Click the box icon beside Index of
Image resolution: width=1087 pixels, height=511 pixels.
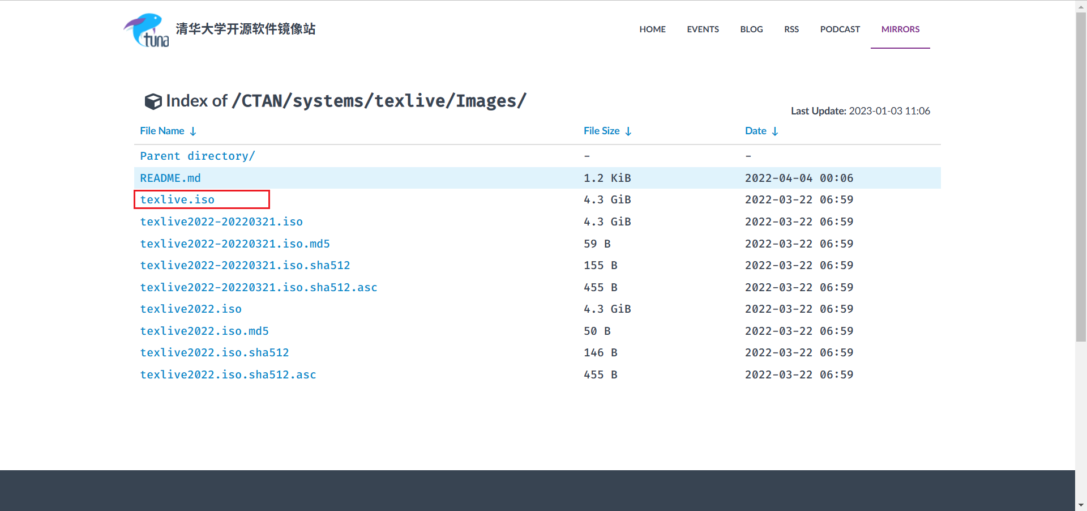tap(153, 101)
